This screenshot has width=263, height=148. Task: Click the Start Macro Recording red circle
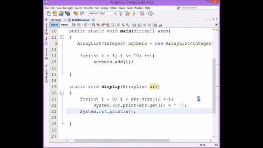pyautogui.click(x=145, y=25)
